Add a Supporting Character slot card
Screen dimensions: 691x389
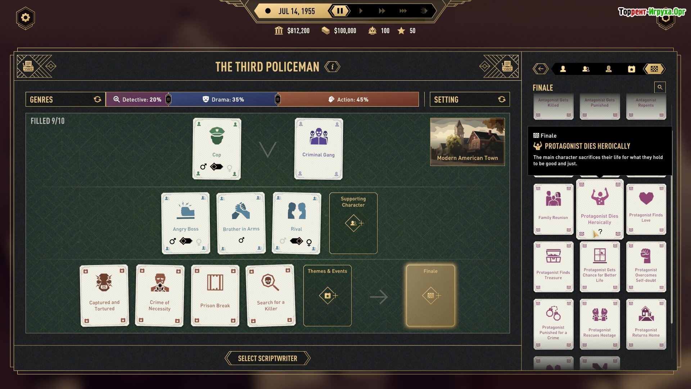[x=353, y=223]
